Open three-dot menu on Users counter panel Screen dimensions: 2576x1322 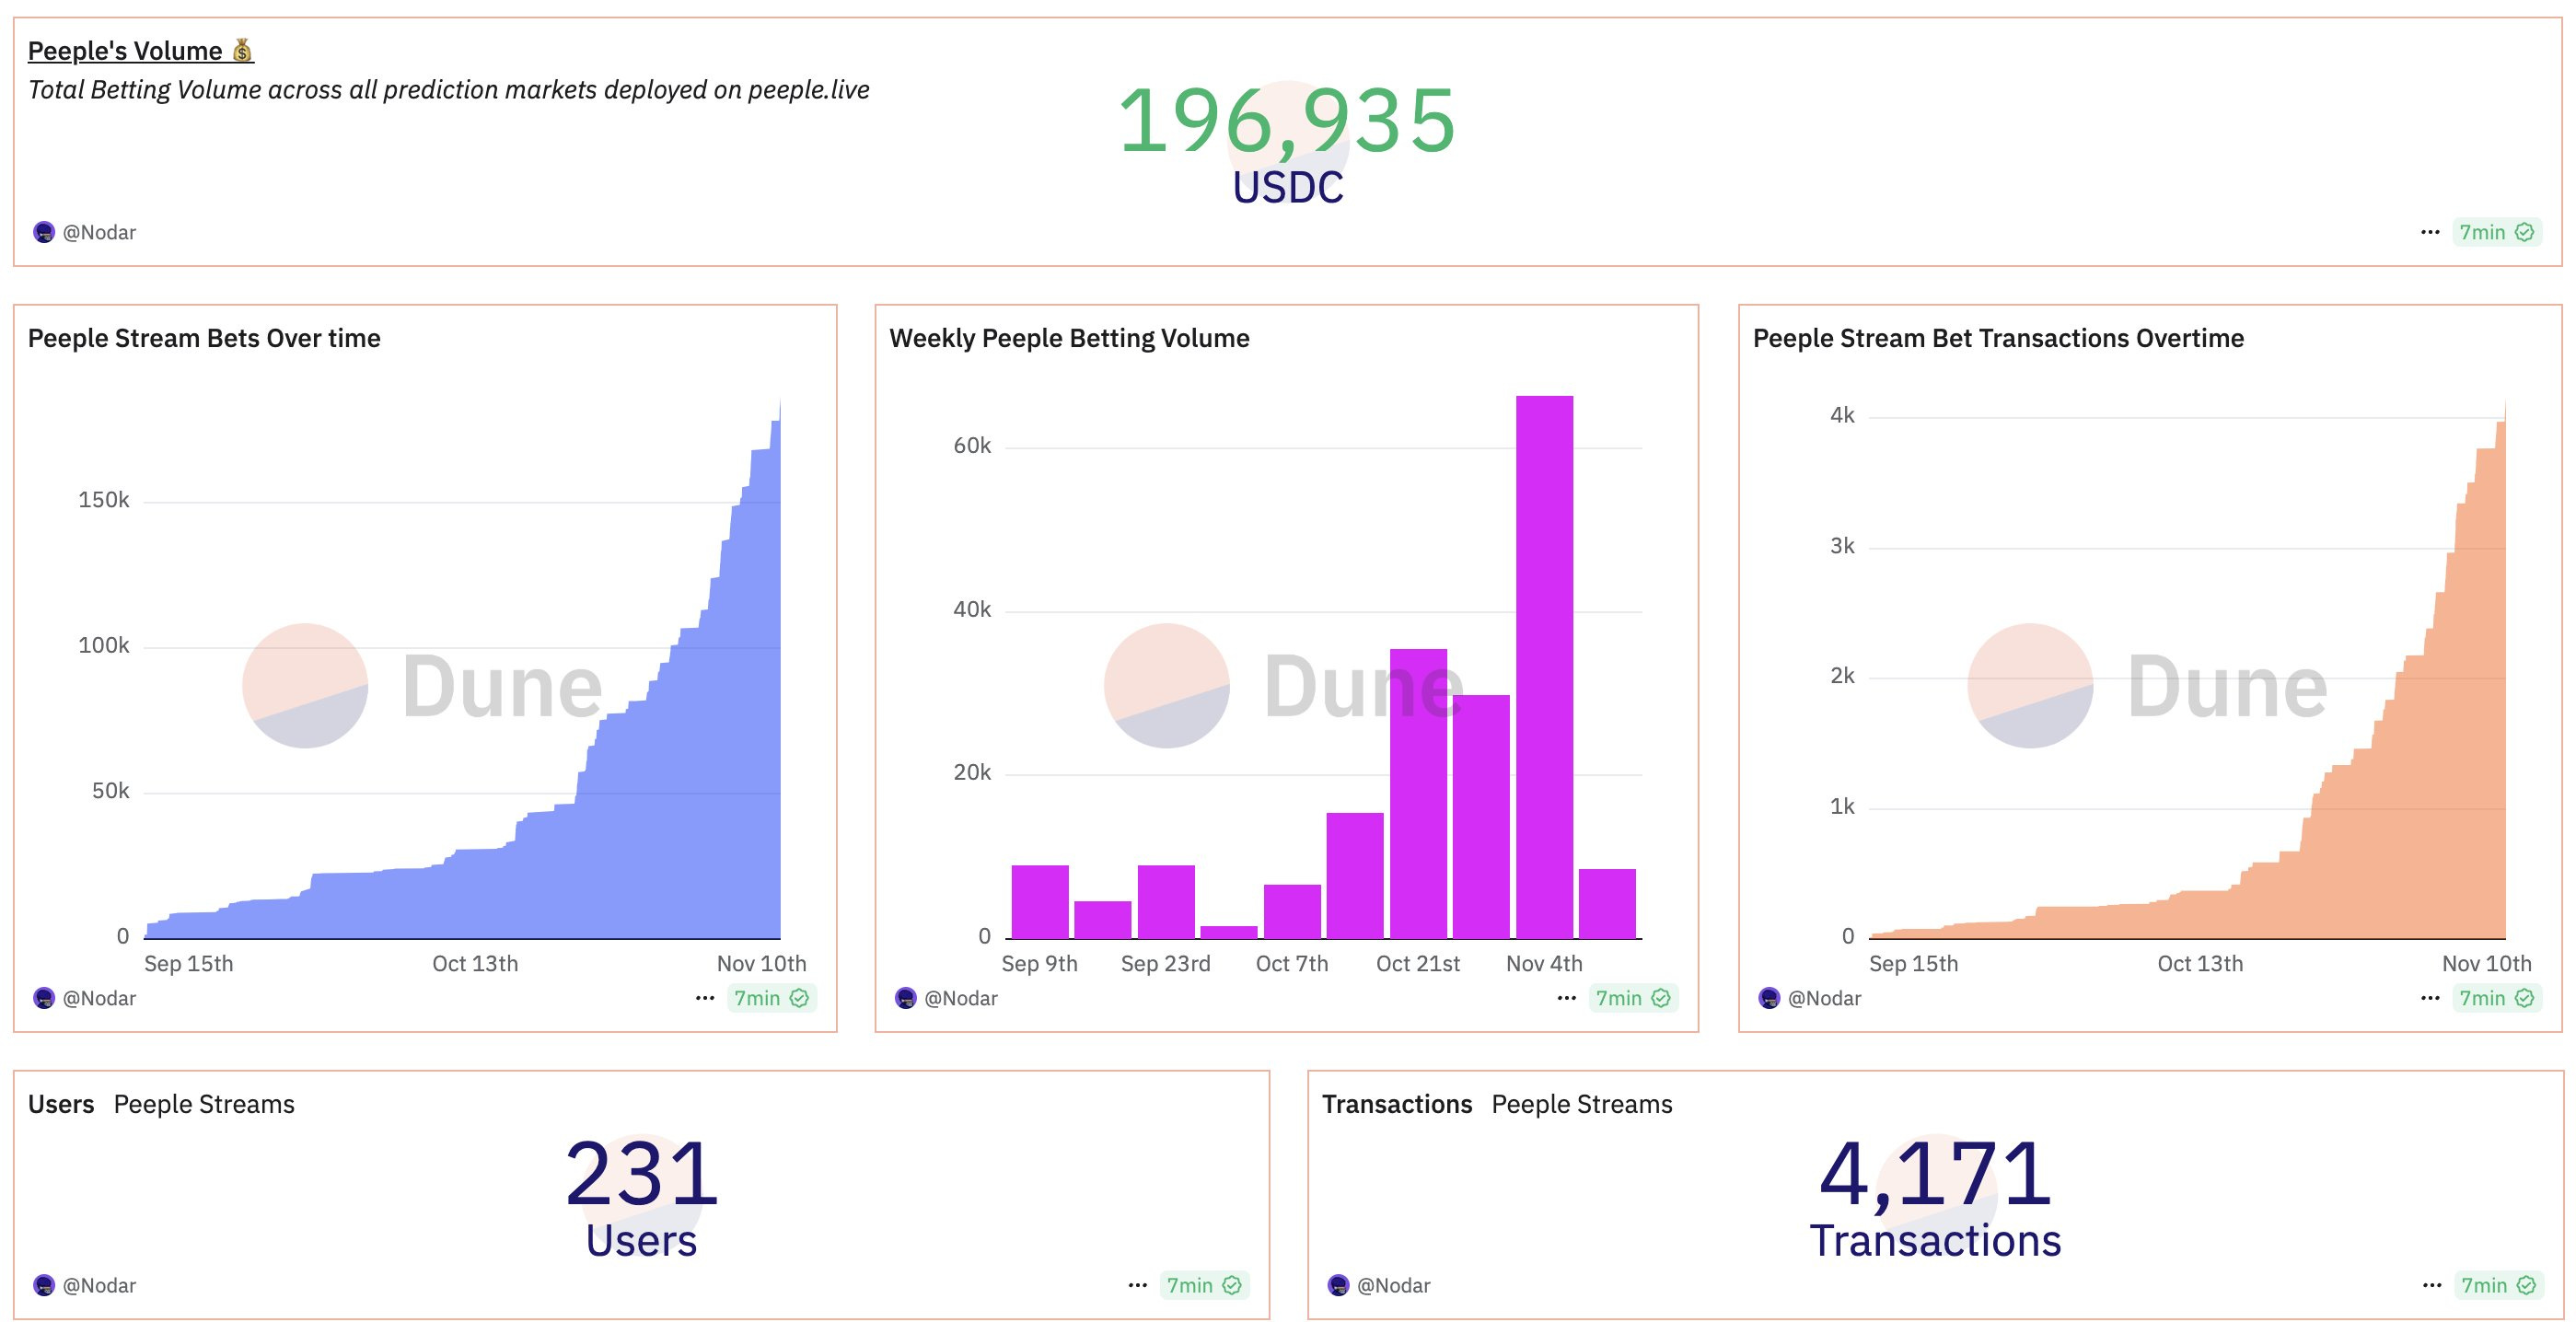pos(1138,1285)
